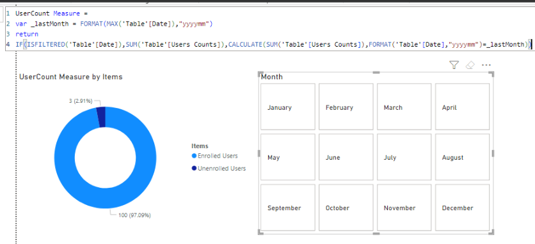Select the November month tile

(x=404, y=207)
